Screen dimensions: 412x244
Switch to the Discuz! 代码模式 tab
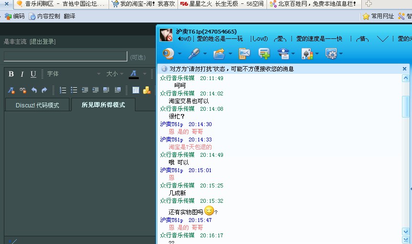coord(37,105)
